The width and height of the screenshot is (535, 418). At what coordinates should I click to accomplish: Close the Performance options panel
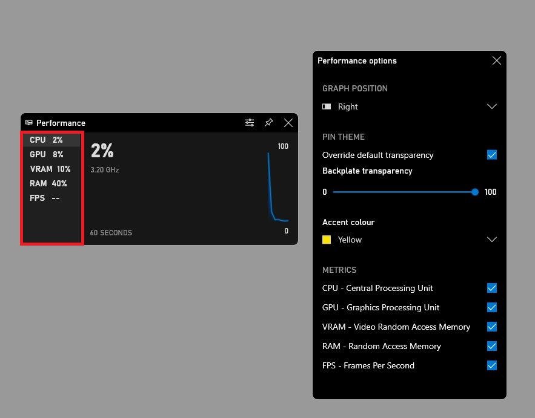pos(497,60)
